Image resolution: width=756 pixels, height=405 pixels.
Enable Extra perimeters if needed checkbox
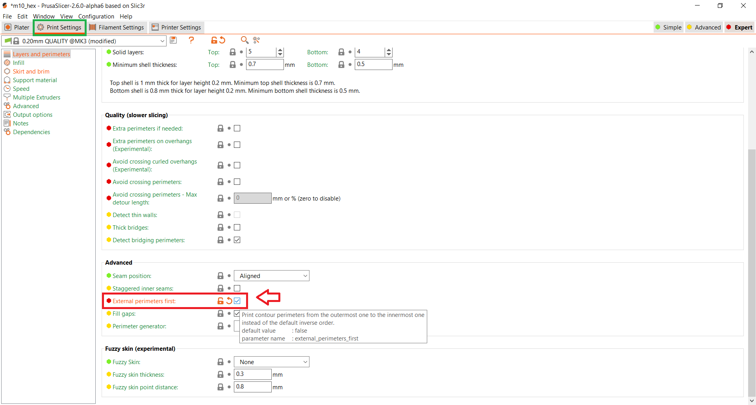coord(237,128)
